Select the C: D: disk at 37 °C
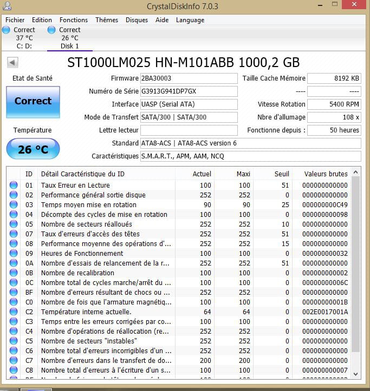The image size is (370, 391). pyautogui.click(x=24, y=38)
